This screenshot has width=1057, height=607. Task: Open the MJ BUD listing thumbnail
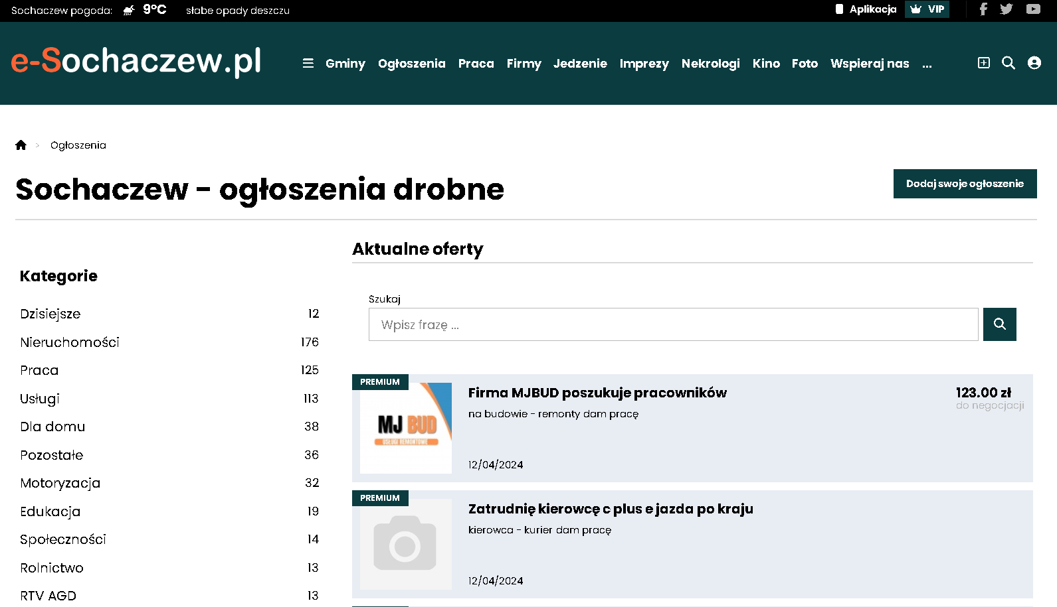(406, 428)
